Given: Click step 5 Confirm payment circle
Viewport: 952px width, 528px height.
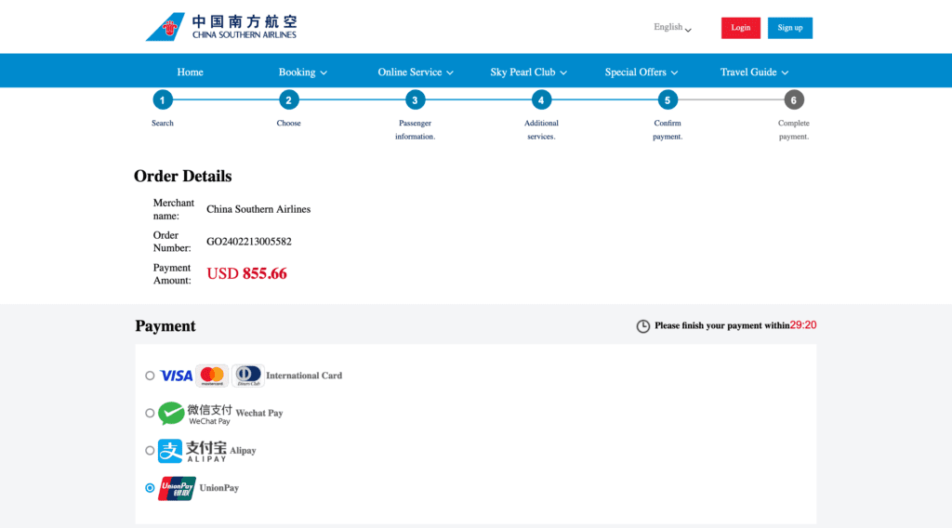Looking at the screenshot, I should point(668,100).
